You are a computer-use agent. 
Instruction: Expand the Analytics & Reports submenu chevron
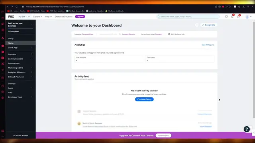point(32,72)
